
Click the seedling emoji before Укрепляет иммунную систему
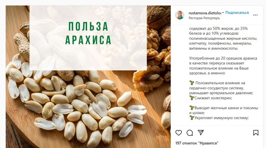192,118
